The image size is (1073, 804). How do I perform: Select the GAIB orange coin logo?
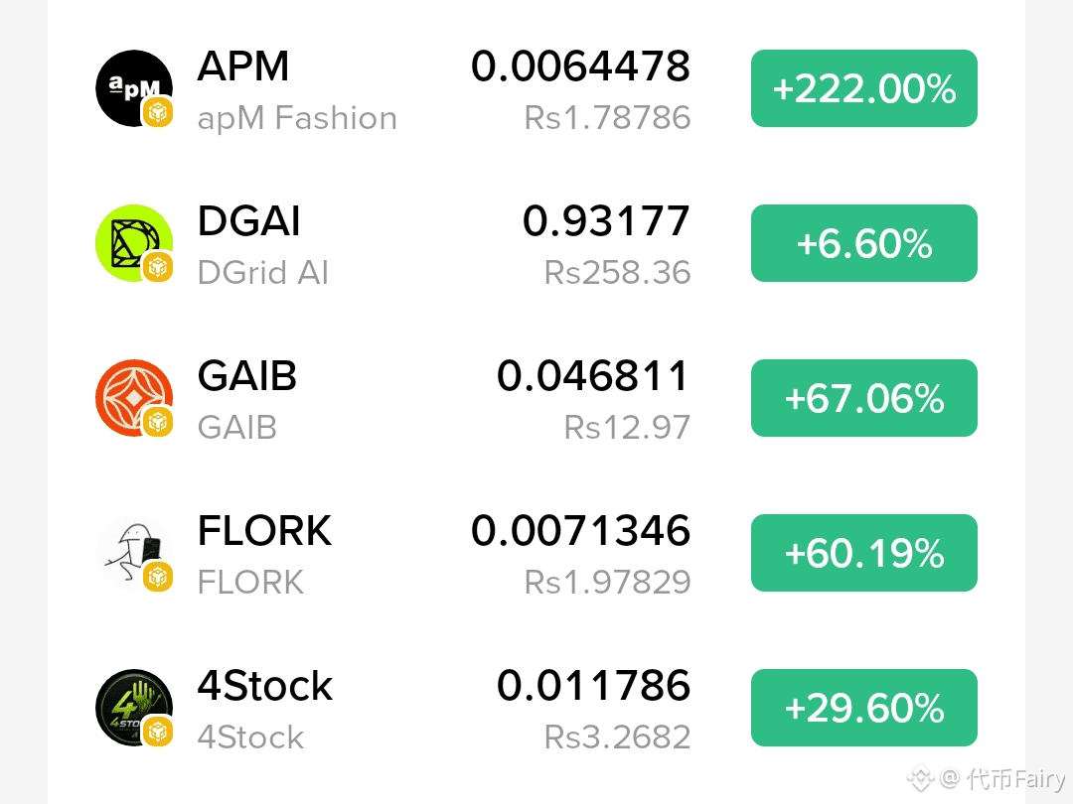[133, 398]
